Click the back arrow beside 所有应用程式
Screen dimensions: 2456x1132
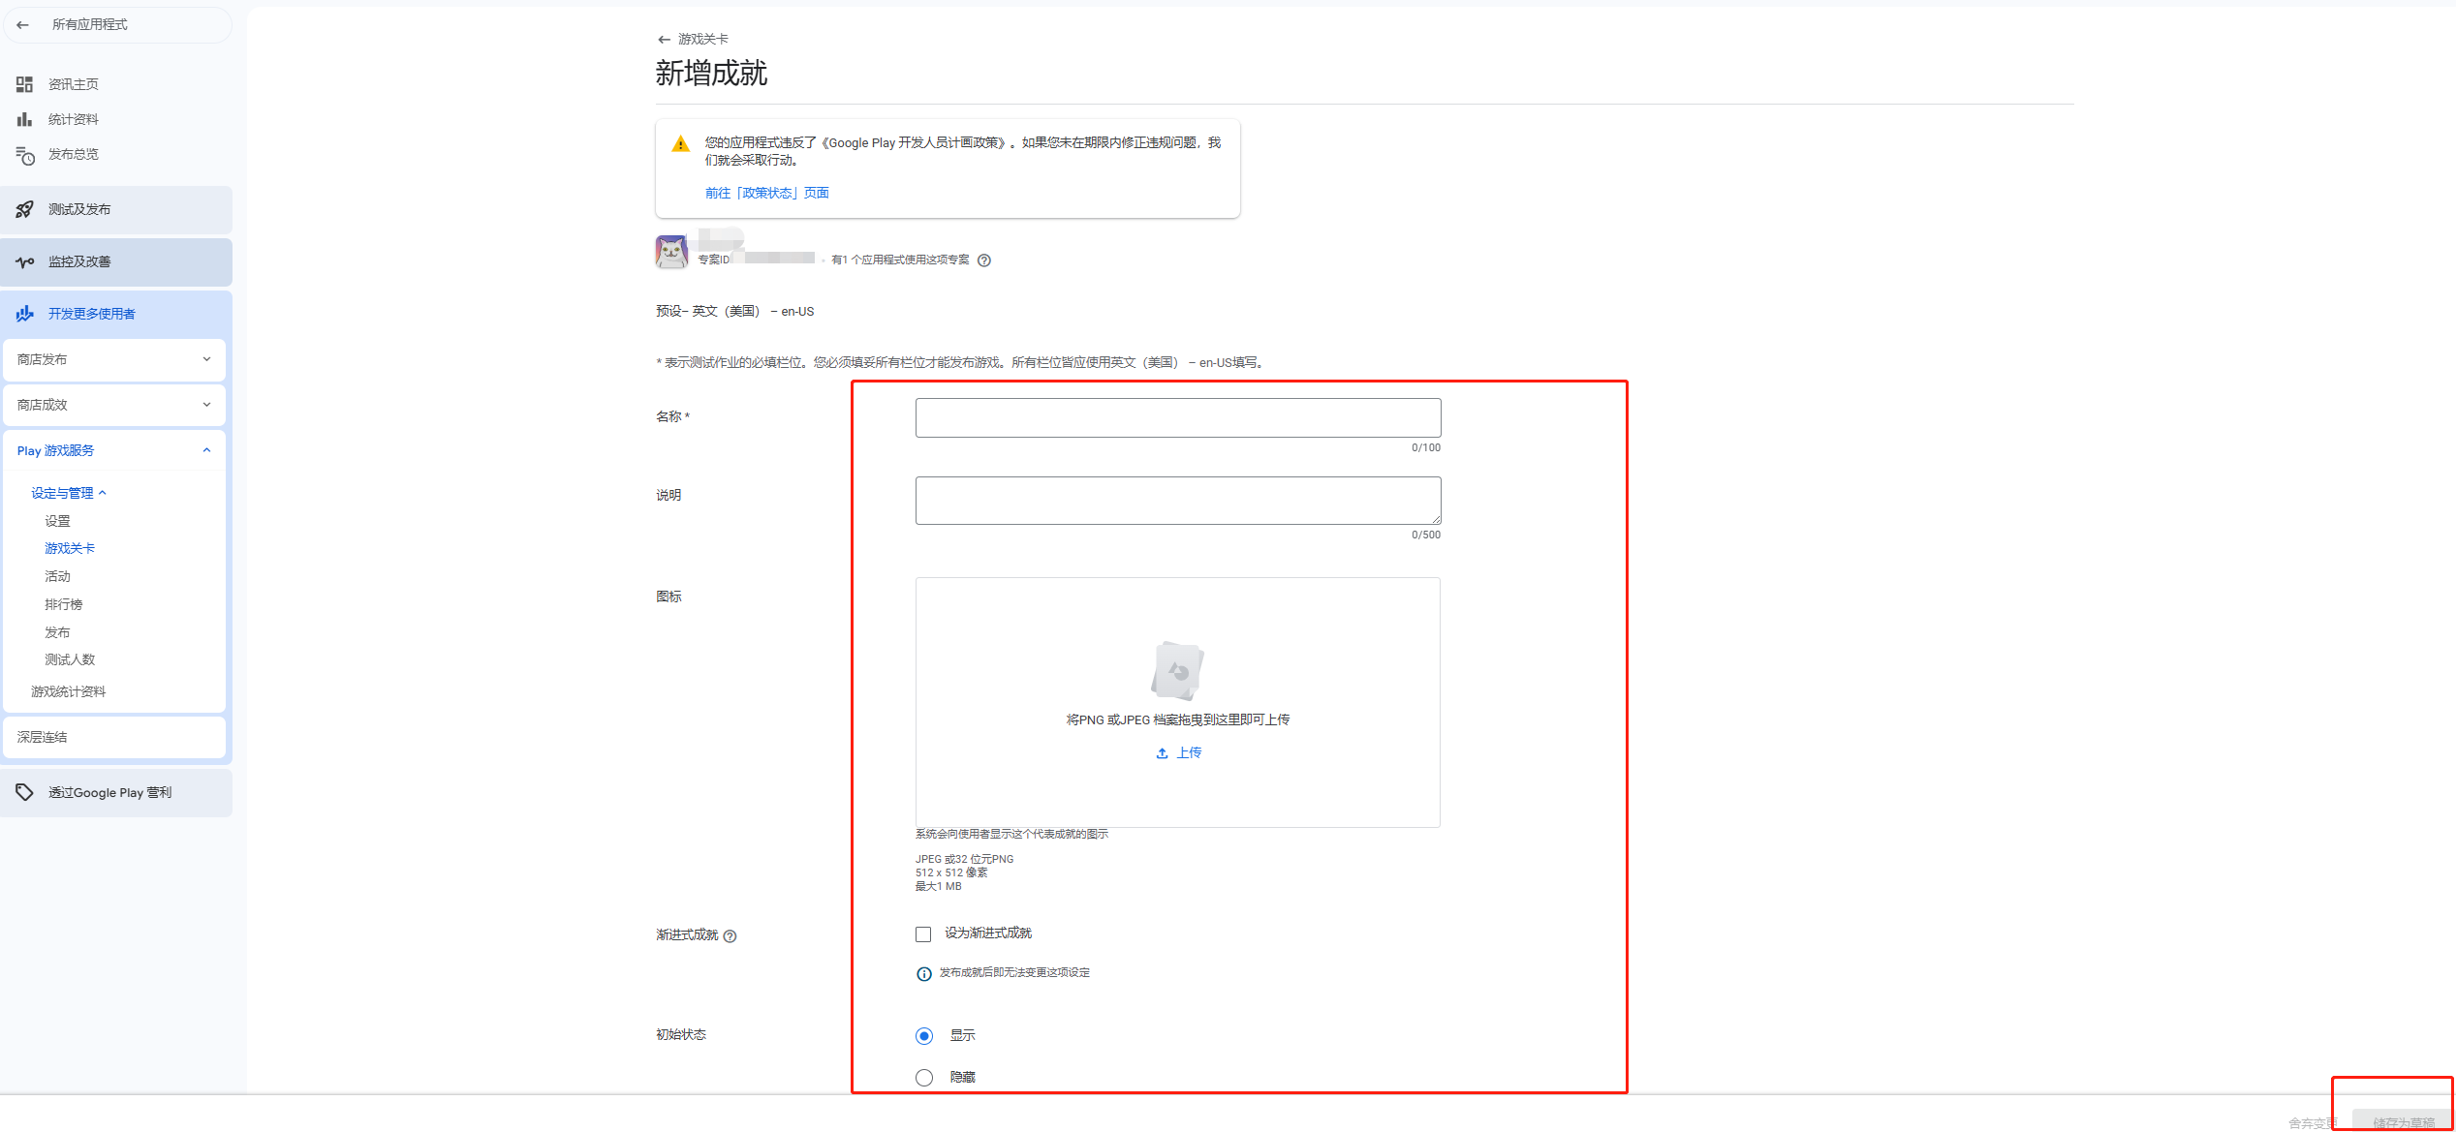tap(23, 25)
